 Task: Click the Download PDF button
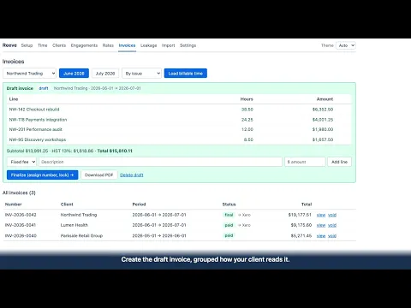pos(99,175)
